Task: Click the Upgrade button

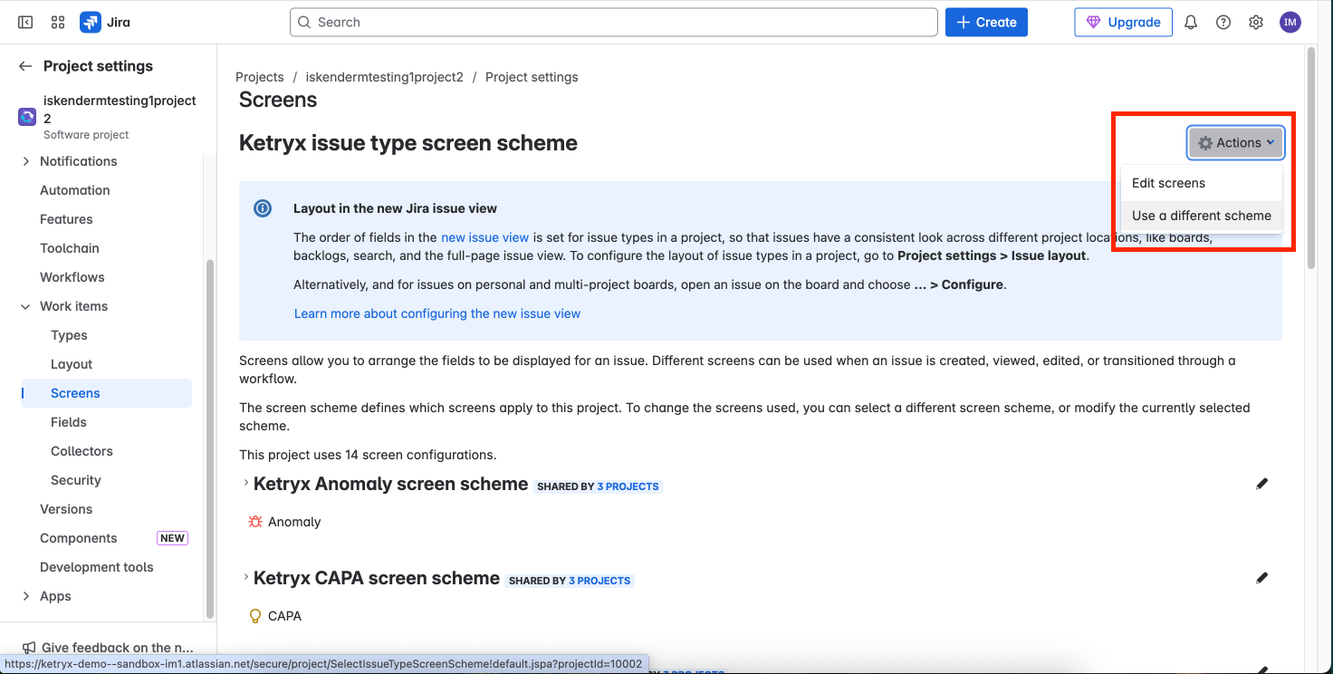Action: click(x=1124, y=22)
